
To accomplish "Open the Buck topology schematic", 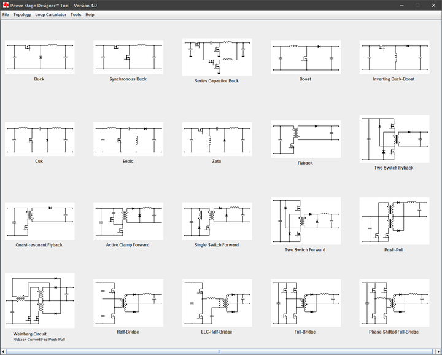I will point(40,57).
